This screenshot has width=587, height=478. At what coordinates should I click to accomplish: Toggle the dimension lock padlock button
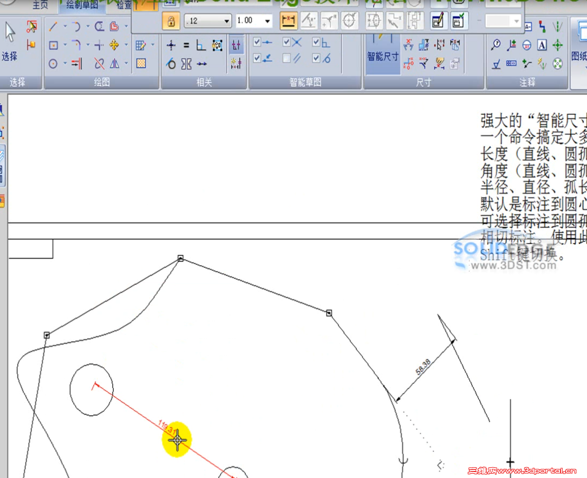[171, 21]
